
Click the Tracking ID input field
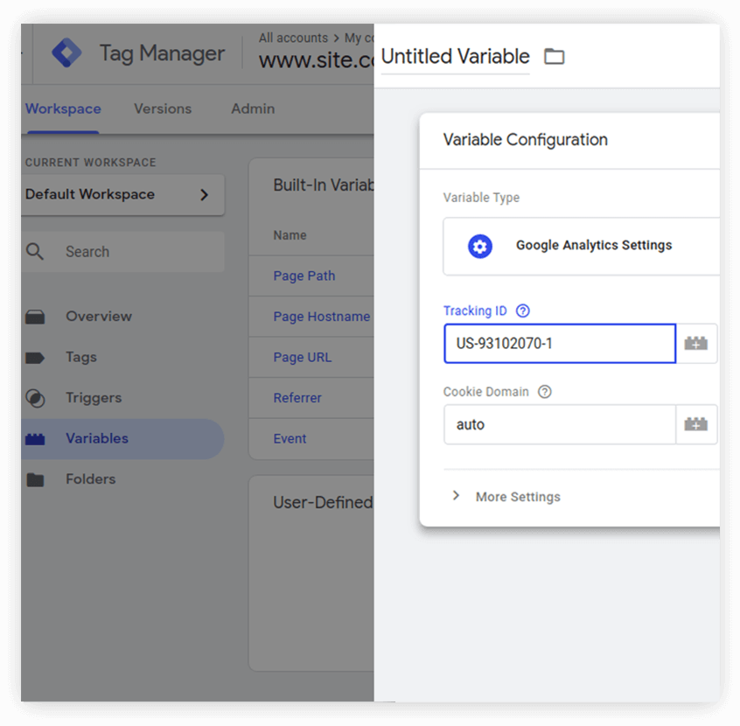(560, 343)
